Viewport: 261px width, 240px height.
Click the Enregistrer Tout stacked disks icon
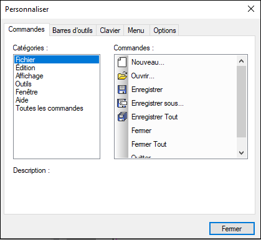pyautogui.click(x=122, y=117)
